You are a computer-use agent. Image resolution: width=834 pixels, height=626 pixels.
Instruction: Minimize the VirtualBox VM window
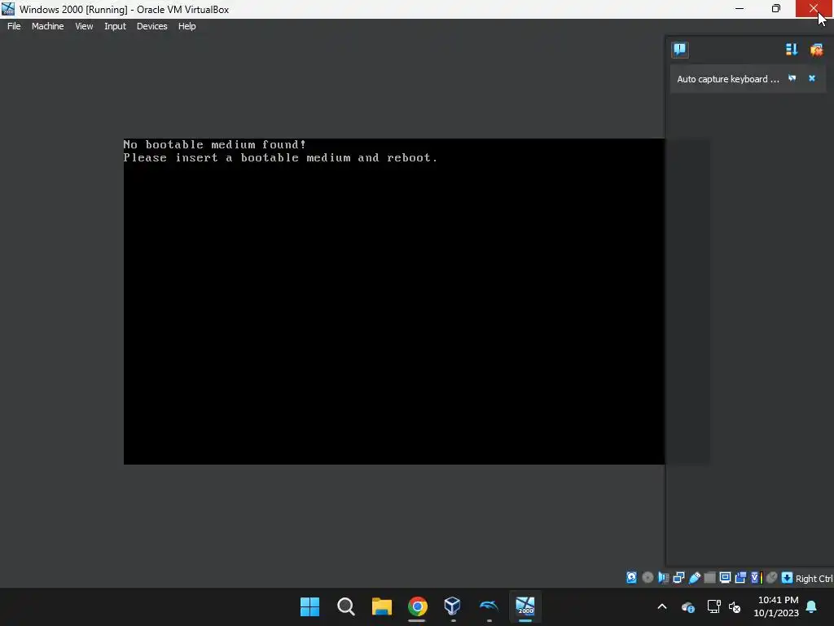pyautogui.click(x=740, y=8)
